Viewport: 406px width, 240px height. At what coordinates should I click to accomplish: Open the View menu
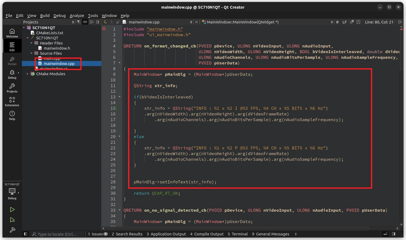pyautogui.click(x=32, y=15)
